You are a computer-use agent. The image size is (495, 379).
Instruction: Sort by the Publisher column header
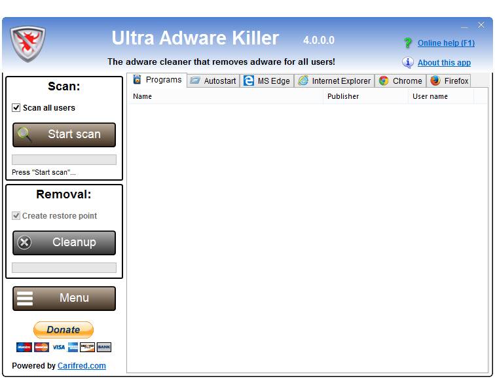pos(366,96)
